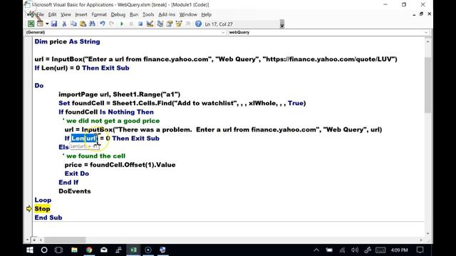Click the 'price = foundCell.Offset(1).Value' line
Viewport: 456px width, 256px height.
pos(120,165)
